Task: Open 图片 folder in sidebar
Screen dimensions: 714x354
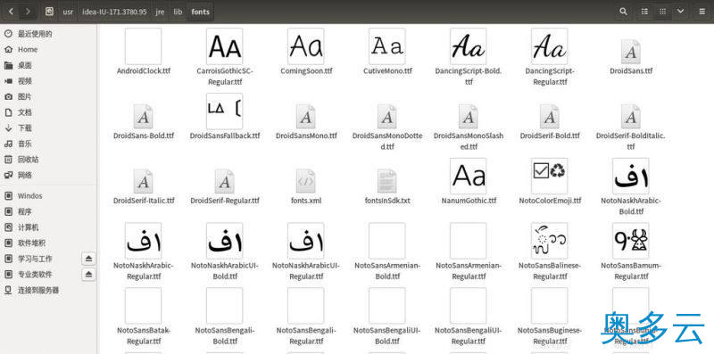Action: tap(48, 96)
